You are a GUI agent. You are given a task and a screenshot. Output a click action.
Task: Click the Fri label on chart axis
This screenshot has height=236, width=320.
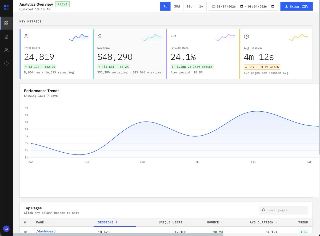253,162
